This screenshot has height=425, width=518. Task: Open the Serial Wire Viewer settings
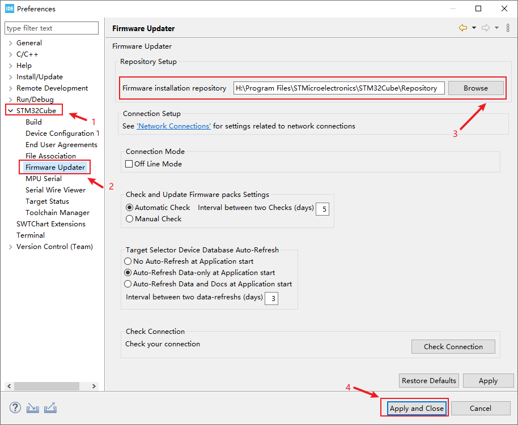[x=55, y=190]
